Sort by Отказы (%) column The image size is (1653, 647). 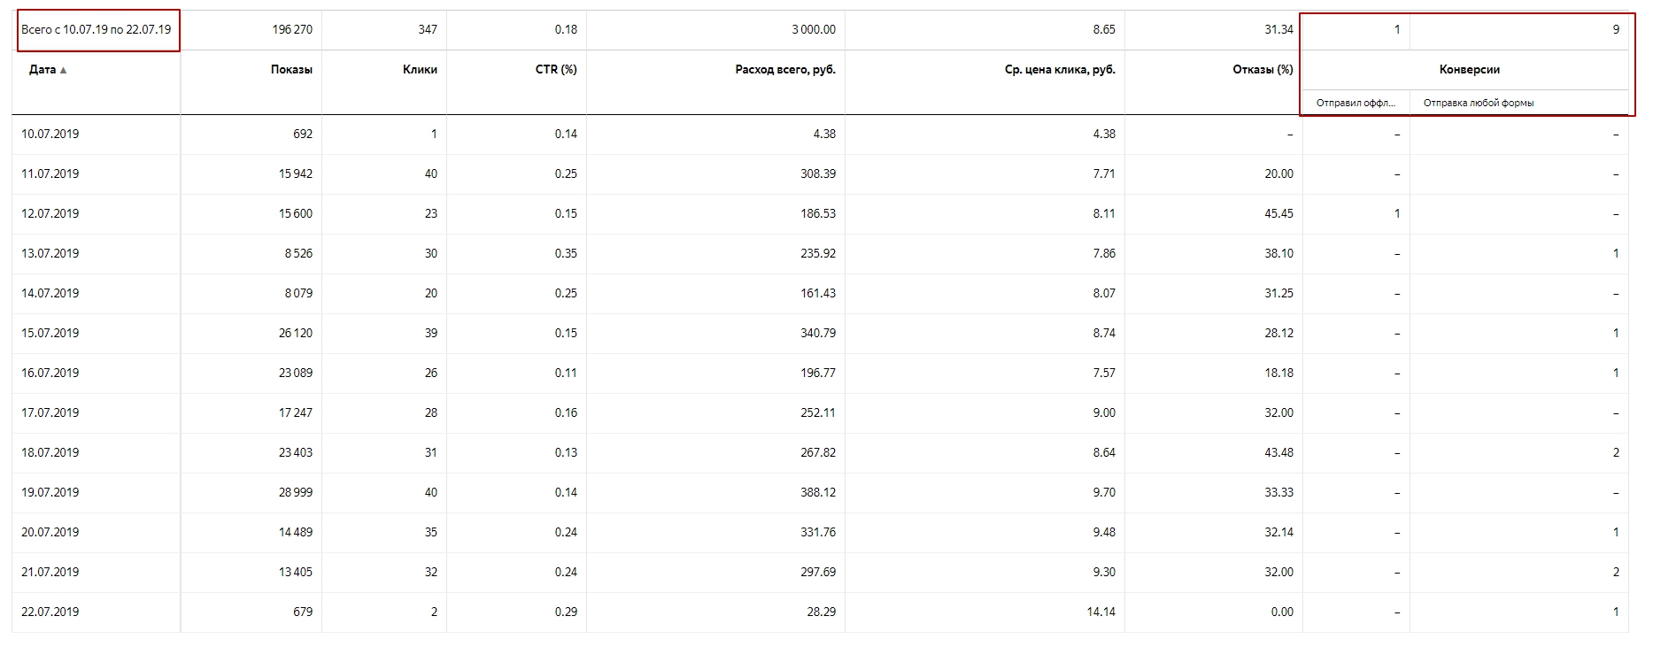tap(1263, 69)
